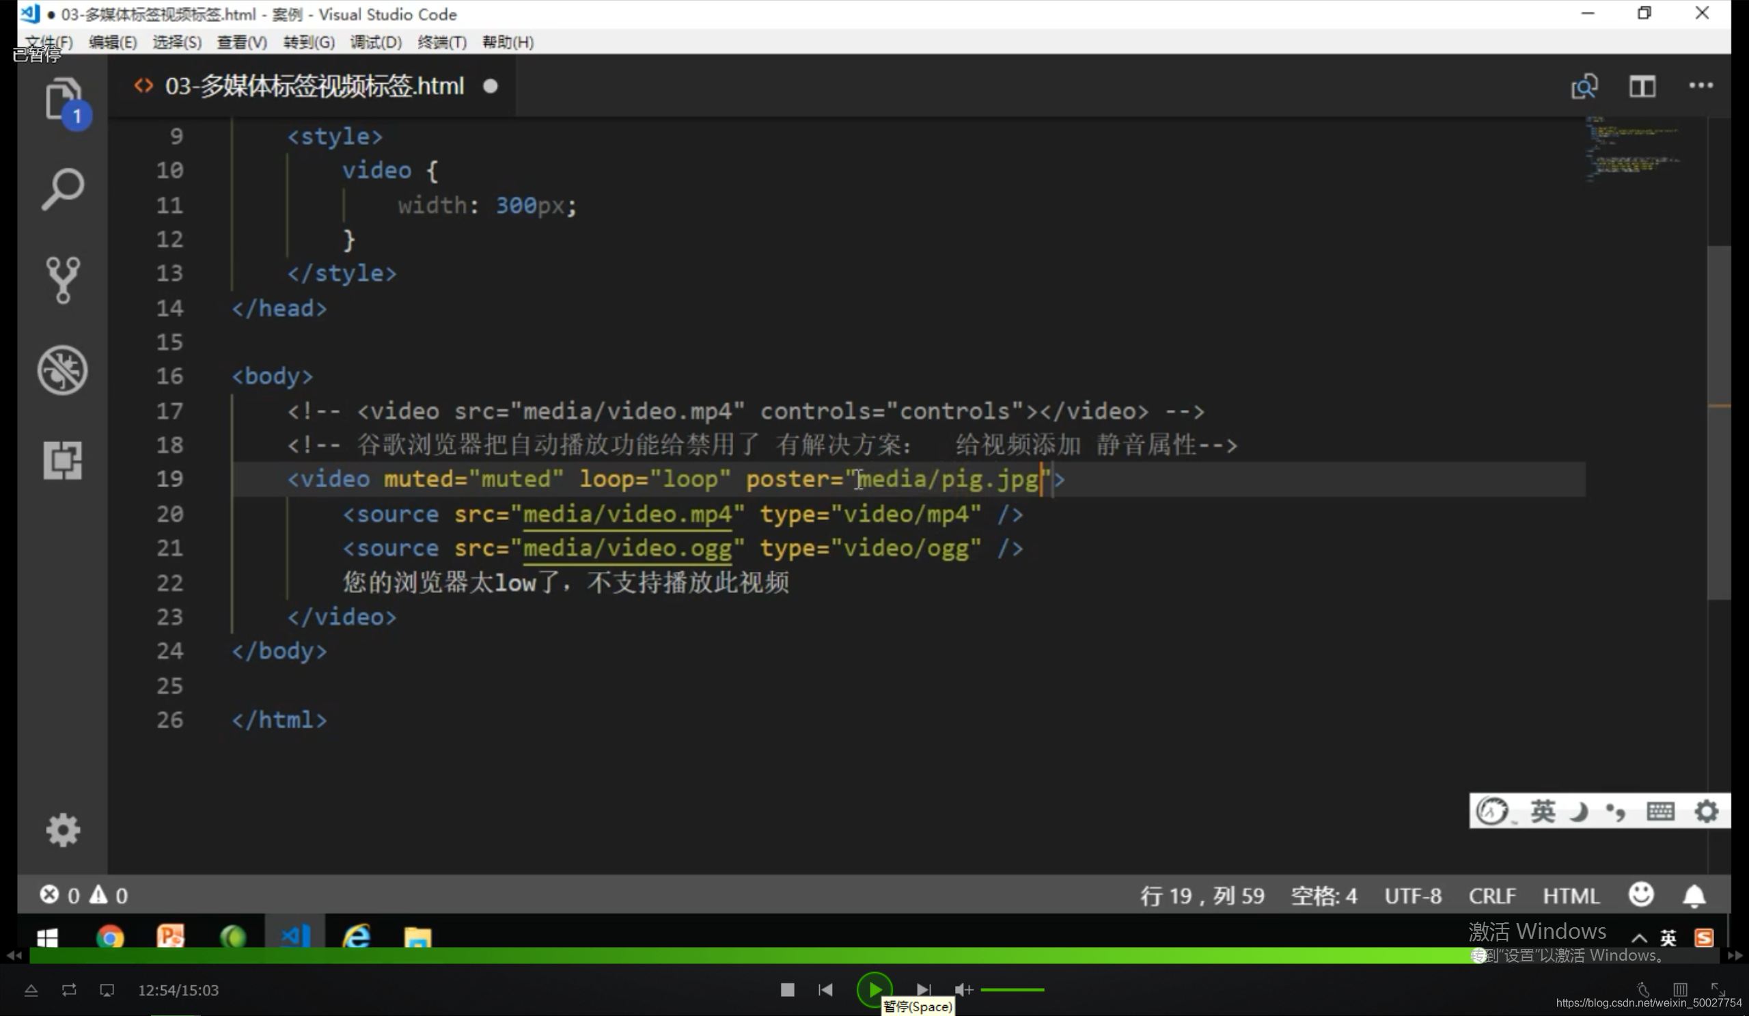The height and width of the screenshot is (1016, 1749).
Task: Open the Source Control view
Action: (62, 279)
